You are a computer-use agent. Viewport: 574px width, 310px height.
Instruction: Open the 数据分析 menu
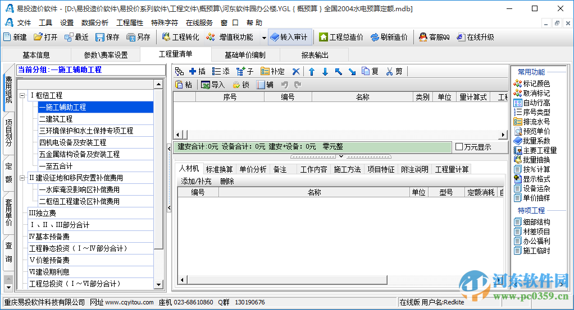tap(95, 22)
